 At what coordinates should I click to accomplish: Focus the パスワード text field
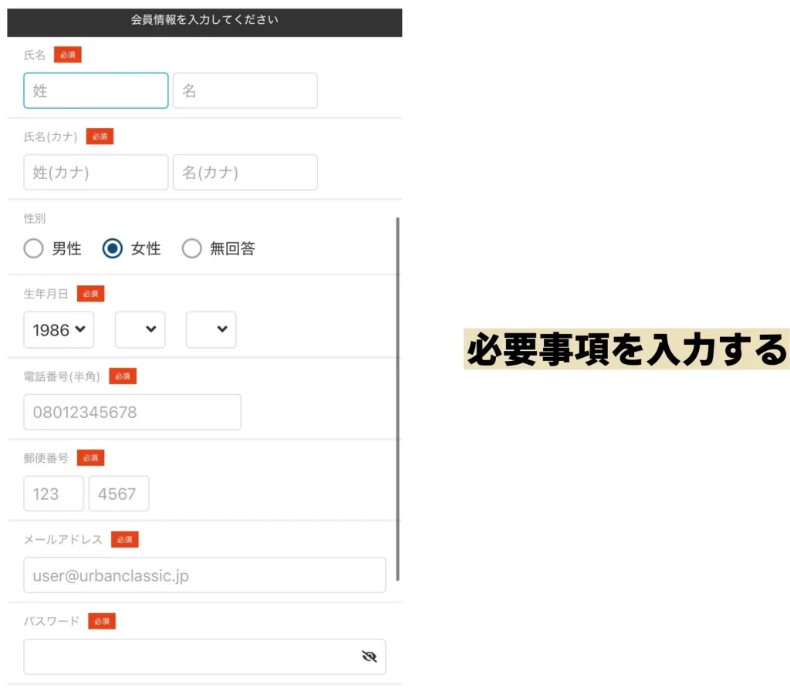click(189, 656)
